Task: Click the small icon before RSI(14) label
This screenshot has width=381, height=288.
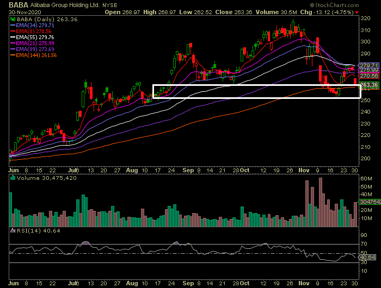Action: pyautogui.click(x=13, y=230)
